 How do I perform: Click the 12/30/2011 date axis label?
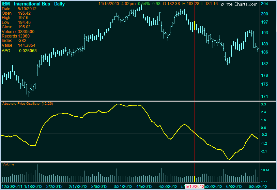pos(12,187)
